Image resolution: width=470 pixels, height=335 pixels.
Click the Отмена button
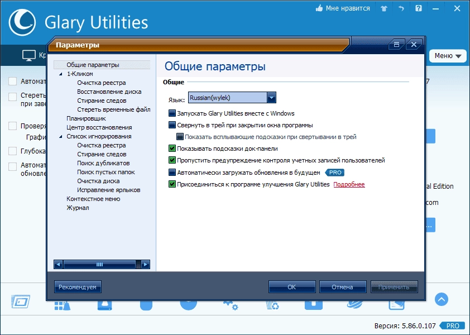coord(343,287)
